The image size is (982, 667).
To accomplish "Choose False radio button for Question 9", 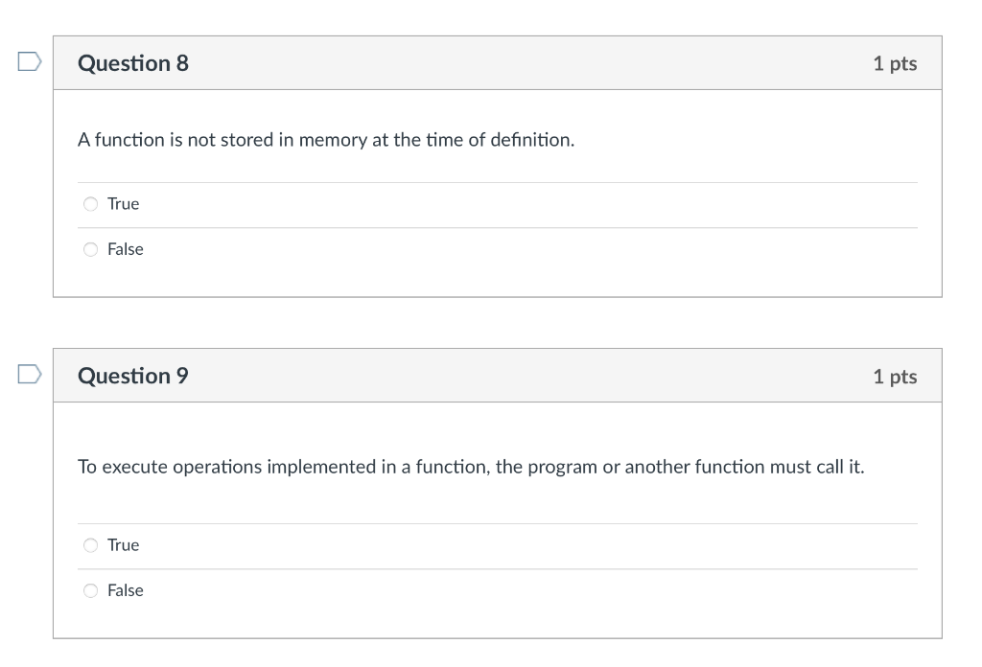I will pyautogui.click(x=91, y=590).
